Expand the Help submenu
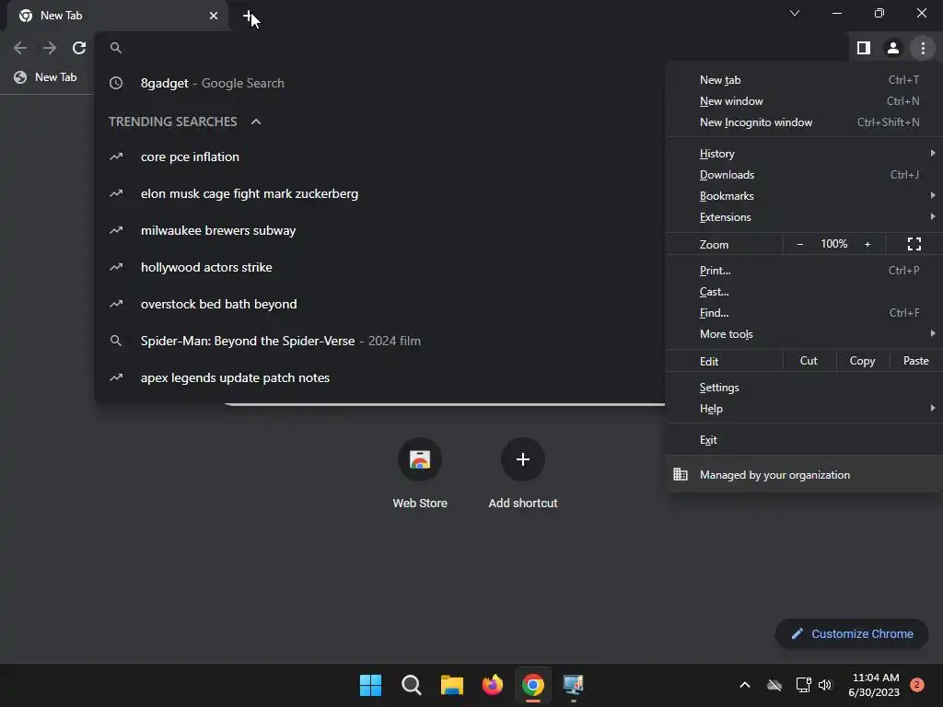Image resolution: width=943 pixels, height=707 pixels. point(804,409)
